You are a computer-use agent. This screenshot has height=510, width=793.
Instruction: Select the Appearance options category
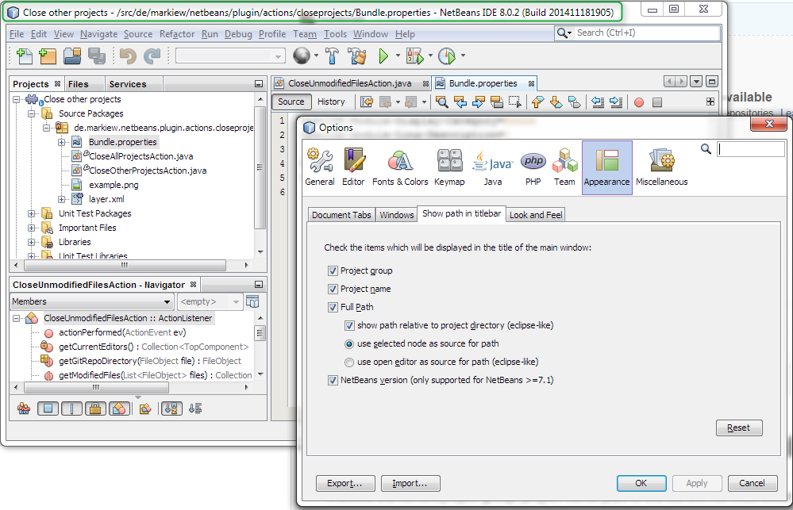[607, 167]
